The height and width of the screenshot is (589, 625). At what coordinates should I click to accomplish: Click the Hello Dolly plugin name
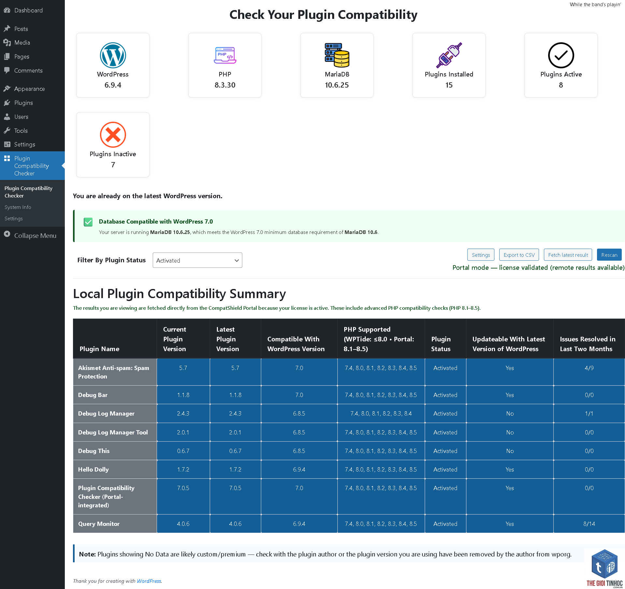click(x=93, y=469)
